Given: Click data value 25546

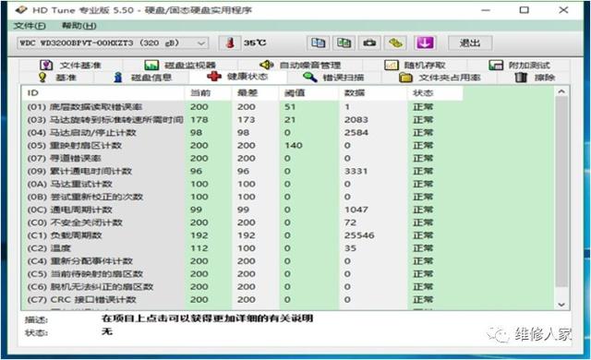Looking at the screenshot, I should point(359,235).
